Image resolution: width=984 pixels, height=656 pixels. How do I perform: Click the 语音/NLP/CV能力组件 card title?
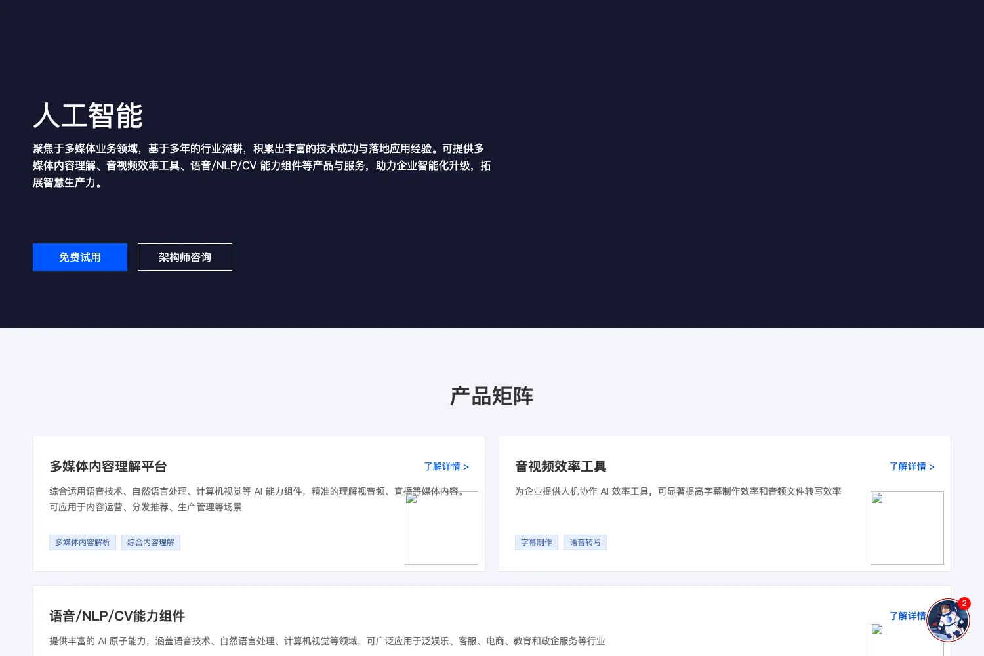[117, 616]
